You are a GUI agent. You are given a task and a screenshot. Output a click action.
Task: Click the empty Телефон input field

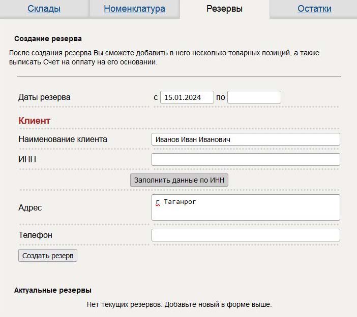click(246, 235)
